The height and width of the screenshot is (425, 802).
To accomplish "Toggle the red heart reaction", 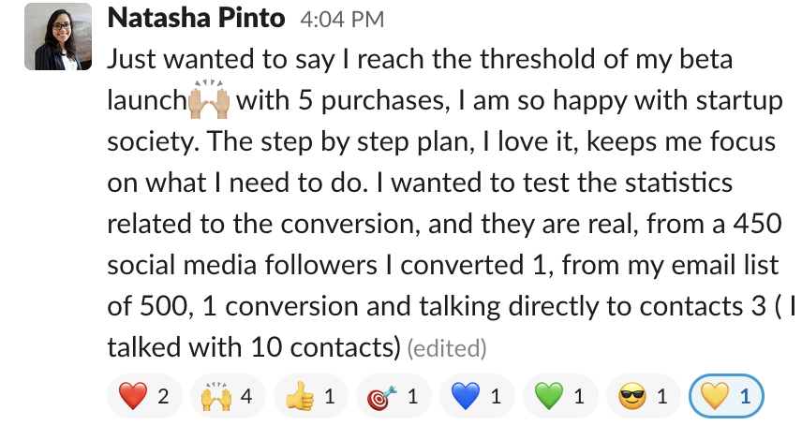I will point(144,396).
